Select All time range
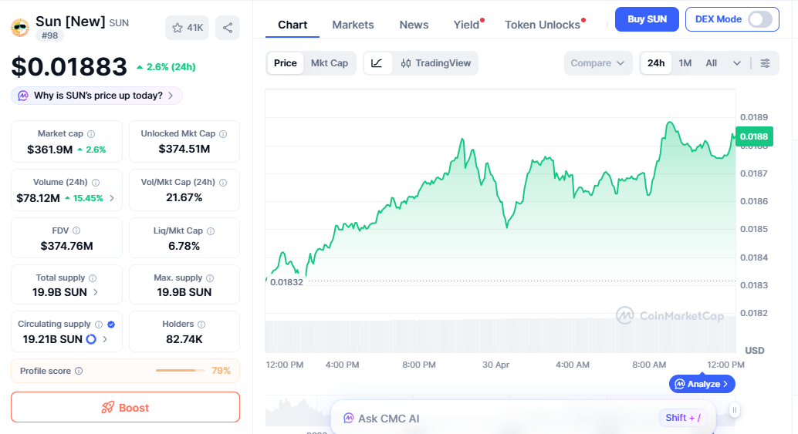 click(x=711, y=63)
